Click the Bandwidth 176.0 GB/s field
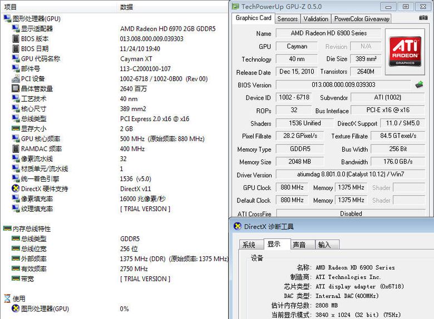 [398, 161]
